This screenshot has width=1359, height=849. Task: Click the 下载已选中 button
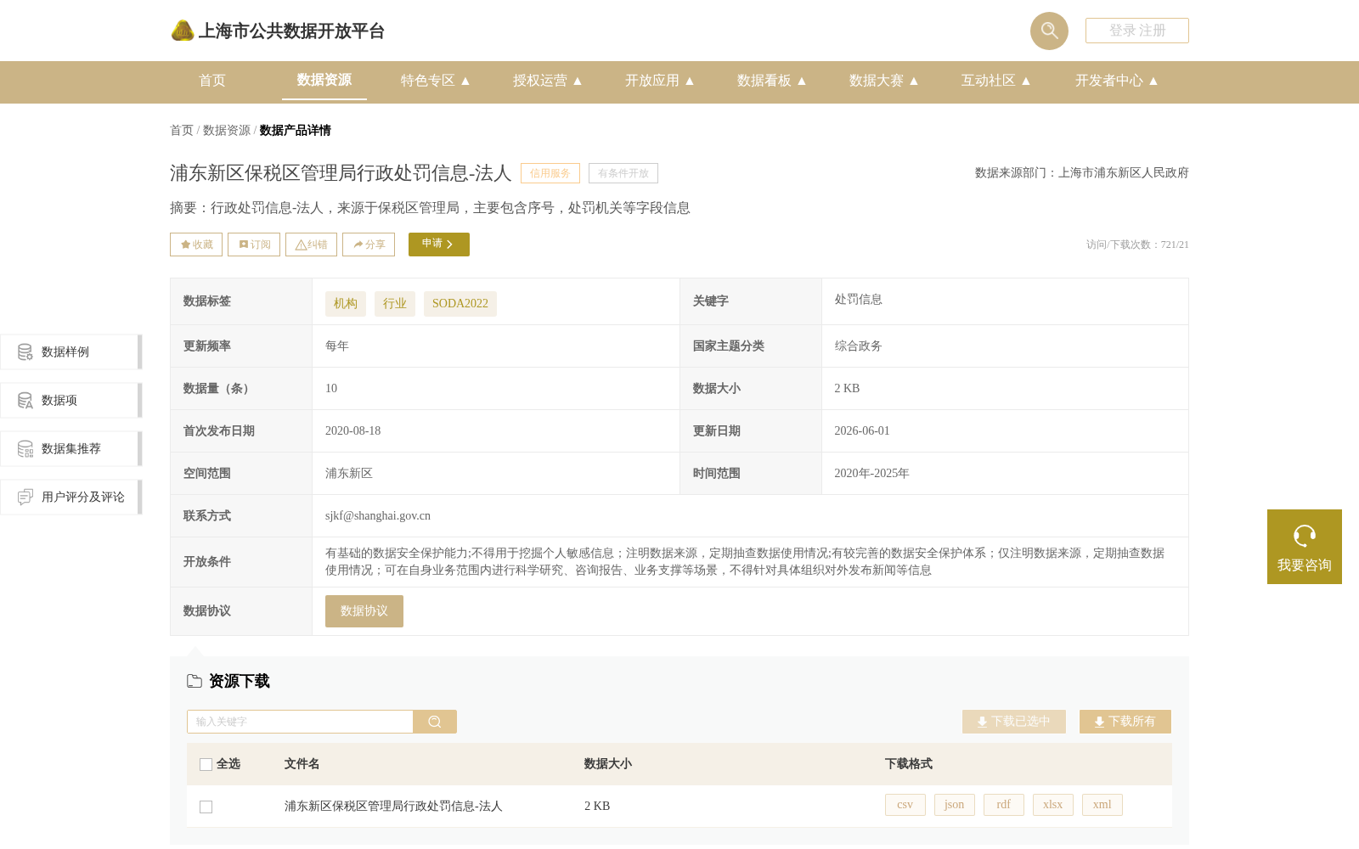[1014, 722]
